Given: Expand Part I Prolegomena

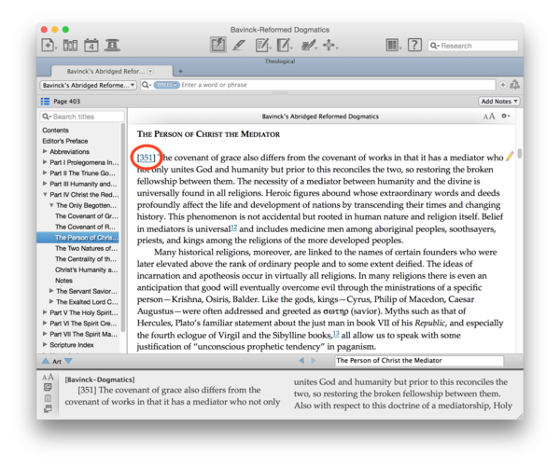Looking at the screenshot, I should point(45,162).
